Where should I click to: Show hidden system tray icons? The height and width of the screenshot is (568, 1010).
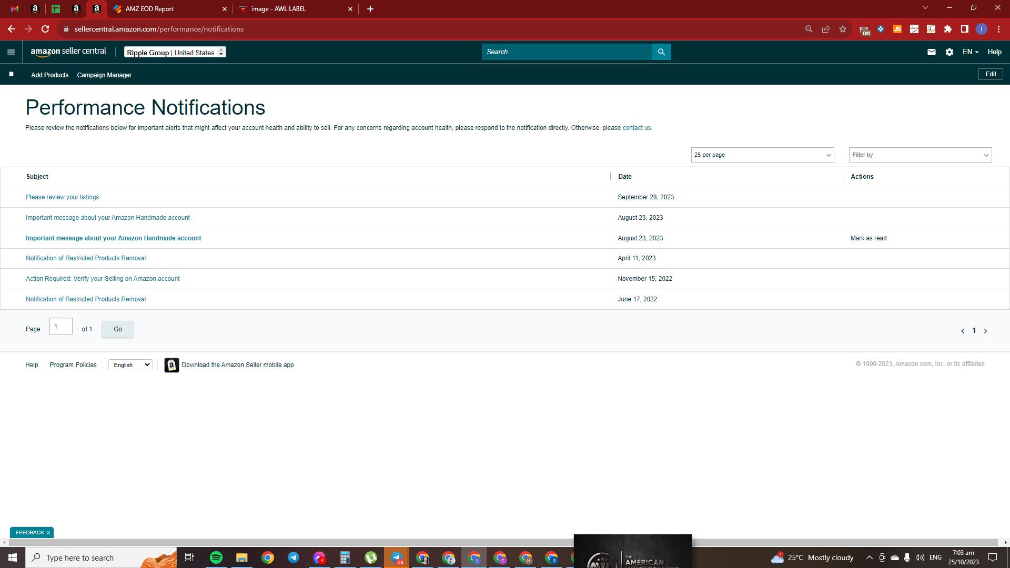[x=870, y=557]
